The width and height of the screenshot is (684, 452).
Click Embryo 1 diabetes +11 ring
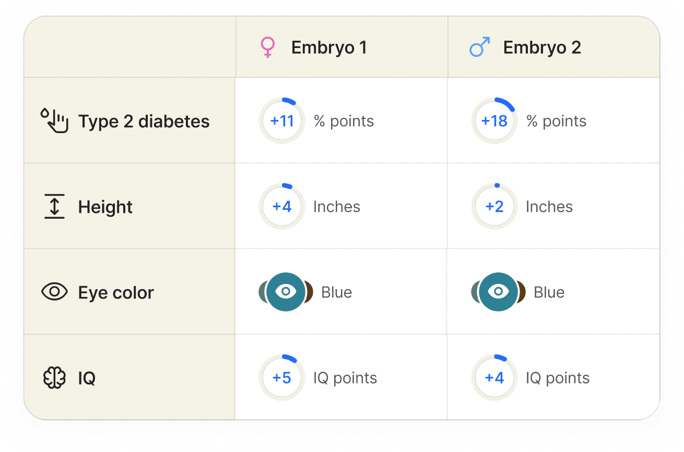tap(282, 121)
